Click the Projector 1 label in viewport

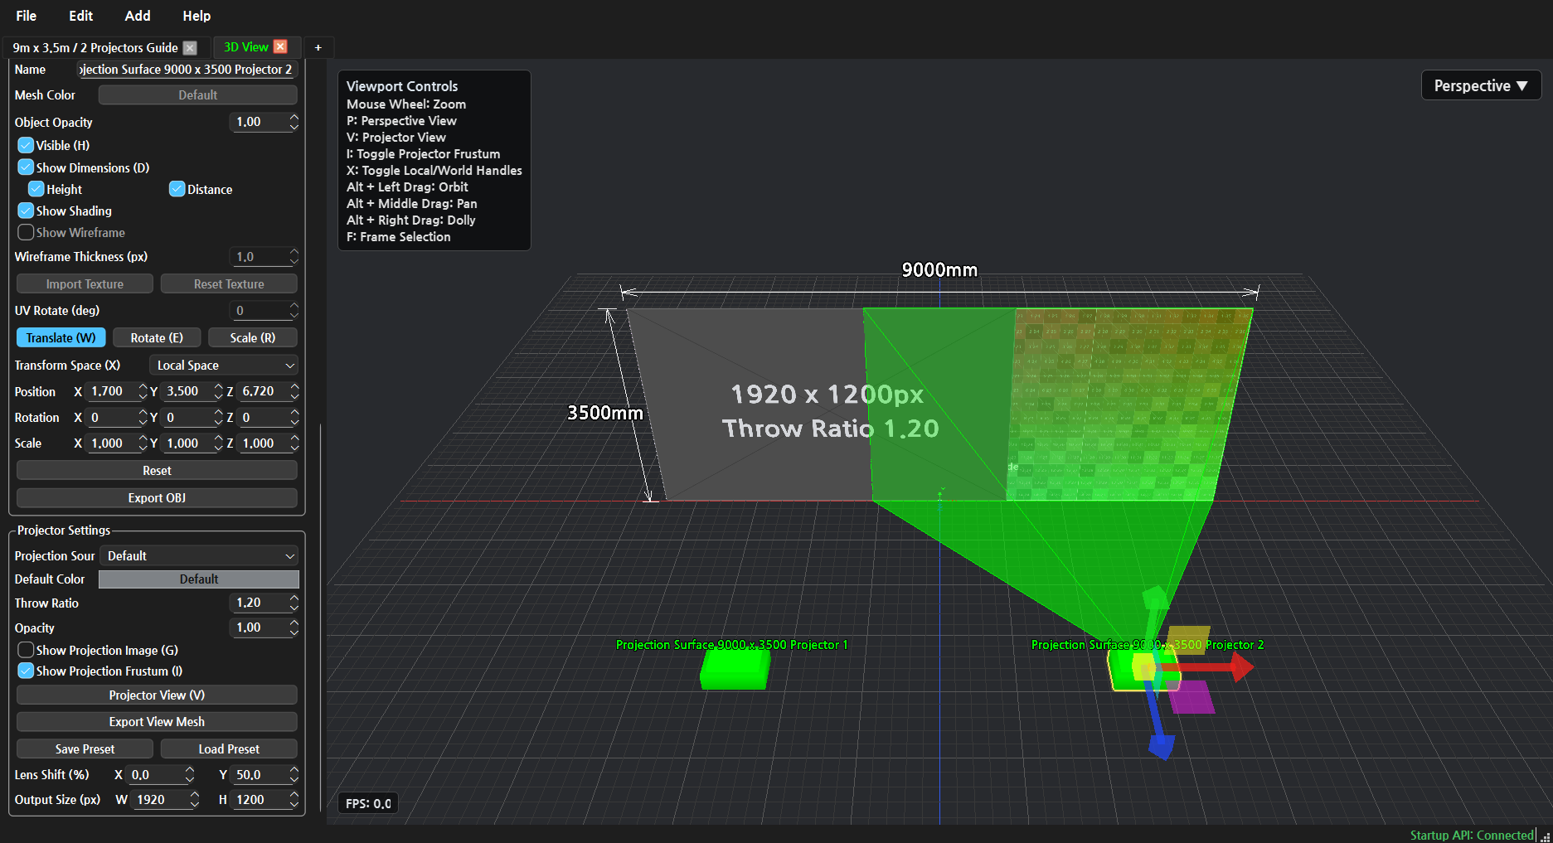click(x=731, y=645)
